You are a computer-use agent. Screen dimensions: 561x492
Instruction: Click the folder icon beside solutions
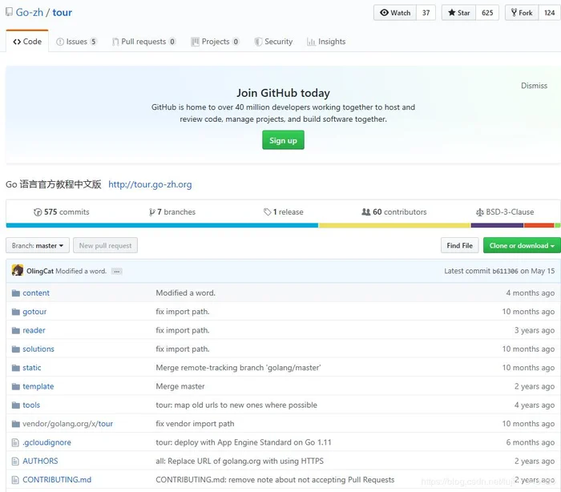point(15,349)
